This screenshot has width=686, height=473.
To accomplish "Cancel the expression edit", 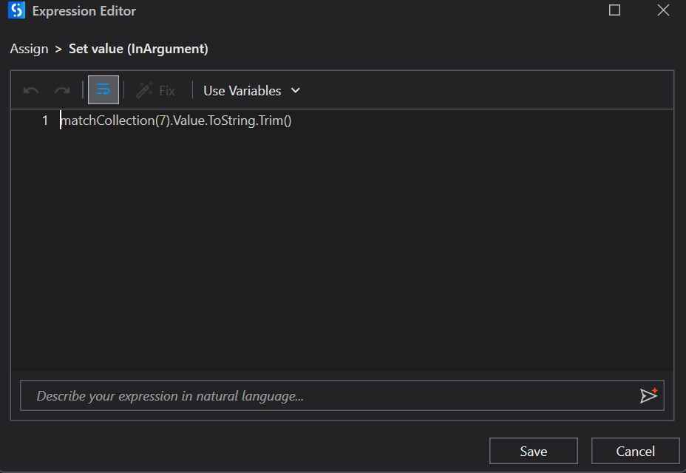I will (635, 451).
